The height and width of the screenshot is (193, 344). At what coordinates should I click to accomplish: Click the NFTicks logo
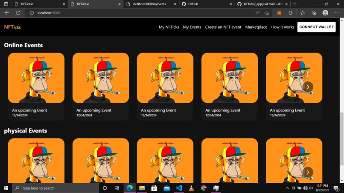pos(12,27)
